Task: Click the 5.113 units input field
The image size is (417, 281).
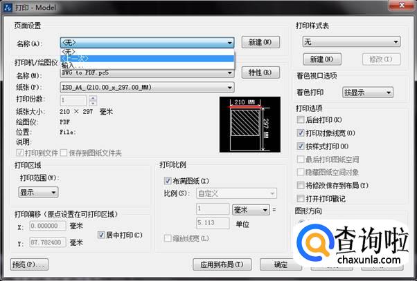Action: [213, 223]
